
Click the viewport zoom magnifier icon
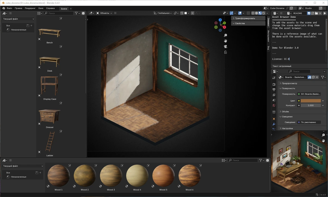click(225, 35)
